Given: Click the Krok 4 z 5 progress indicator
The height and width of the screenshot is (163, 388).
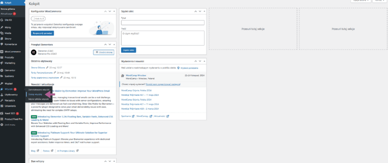Looking at the screenshot, I should coord(38,19).
